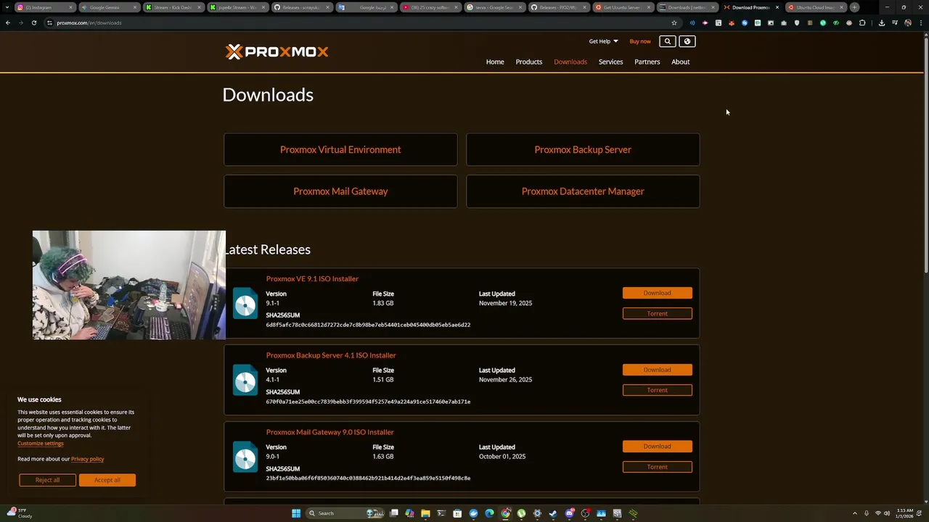This screenshot has width=929, height=522.
Task: Open the Home menu item
Action: tap(495, 62)
